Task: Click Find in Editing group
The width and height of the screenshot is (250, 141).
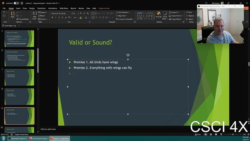Action: click(189, 12)
